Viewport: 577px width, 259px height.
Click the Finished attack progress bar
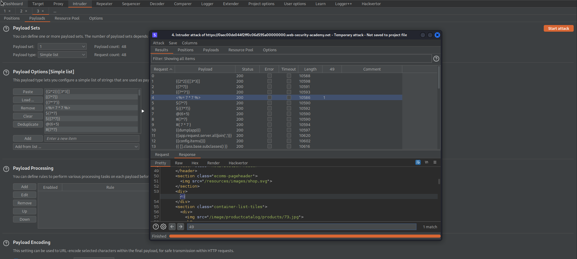coord(305,236)
